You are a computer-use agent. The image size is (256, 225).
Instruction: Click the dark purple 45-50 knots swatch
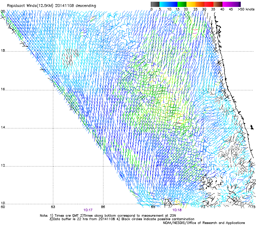point(236,4)
